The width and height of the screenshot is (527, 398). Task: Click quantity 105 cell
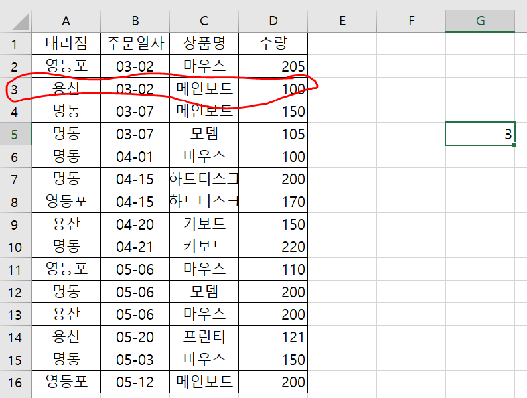coord(273,134)
